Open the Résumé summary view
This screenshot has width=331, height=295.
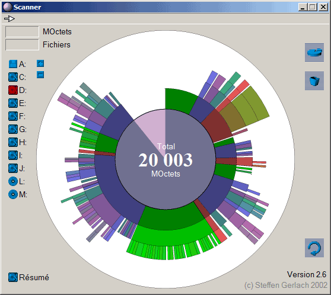click(28, 277)
